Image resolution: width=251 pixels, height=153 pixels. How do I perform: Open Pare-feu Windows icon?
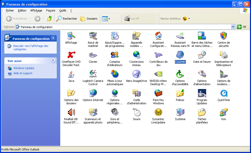[158, 93]
